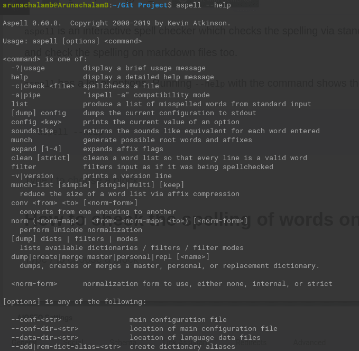
Task: Click 'spellchecks a file' description
Action: coord(121,86)
